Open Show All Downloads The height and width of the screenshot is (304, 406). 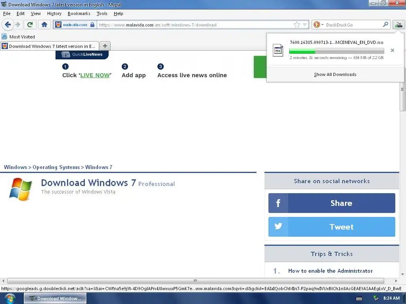[335, 74]
